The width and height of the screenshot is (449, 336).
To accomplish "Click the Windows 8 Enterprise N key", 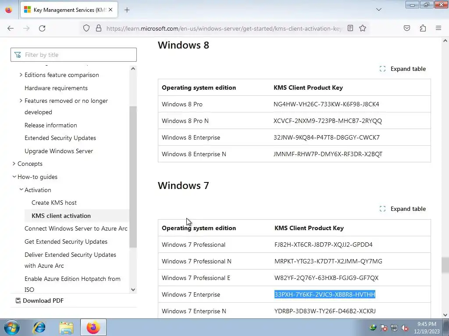I will click(328, 154).
